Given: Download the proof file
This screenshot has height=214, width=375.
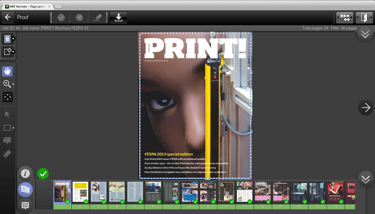Looking at the screenshot, I should (118, 17).
